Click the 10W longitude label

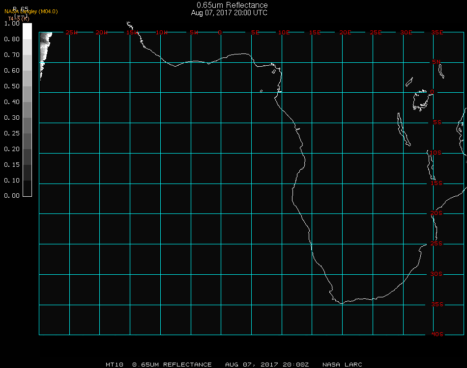(162, 32)
